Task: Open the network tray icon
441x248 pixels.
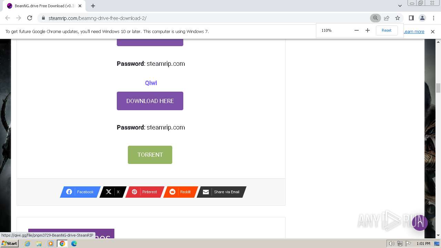Action: [400, 244]
